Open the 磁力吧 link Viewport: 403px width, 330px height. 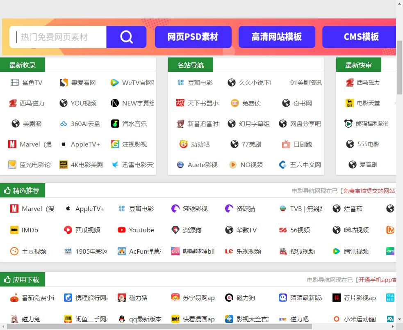pyautogui.click(x=299, y=319)
